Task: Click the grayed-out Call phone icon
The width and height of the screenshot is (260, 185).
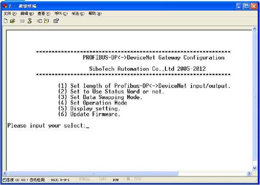Action: point(22,21)
